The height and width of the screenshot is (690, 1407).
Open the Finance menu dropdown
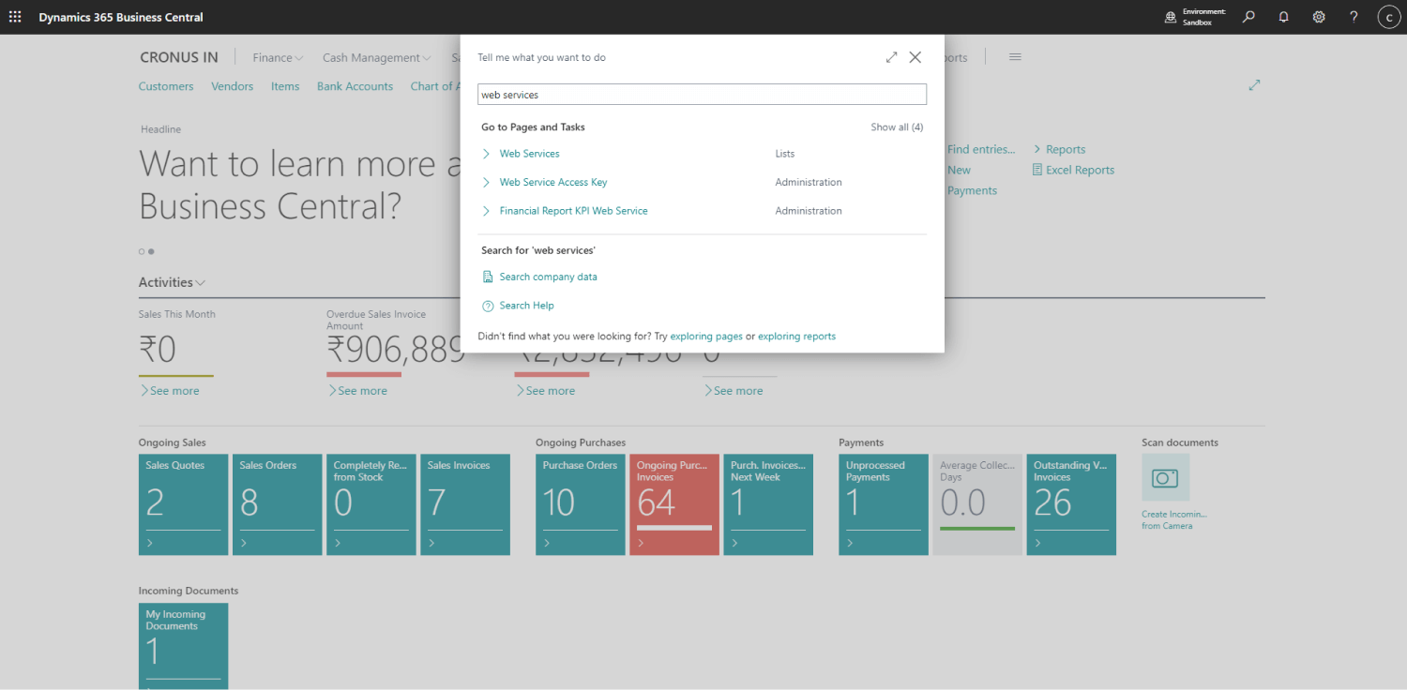coord(278,57)
